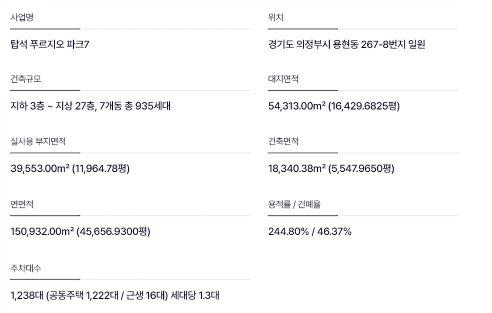Click the 건축규모 label
This screenshot has height=313, width=492.
point(25,80)
